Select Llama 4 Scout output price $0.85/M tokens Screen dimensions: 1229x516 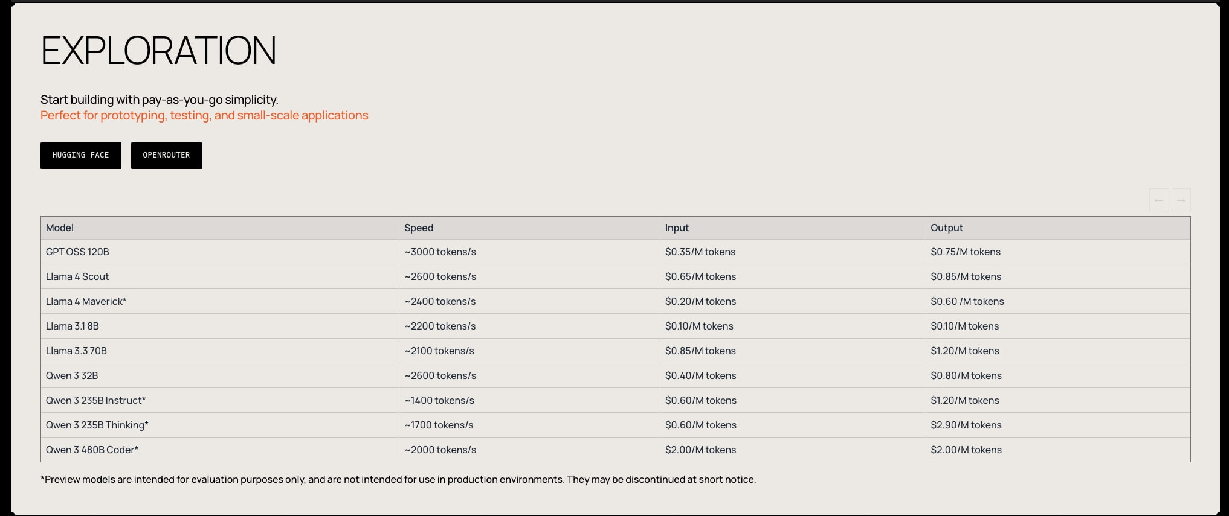pyautogui.click(x=966, y=277)
